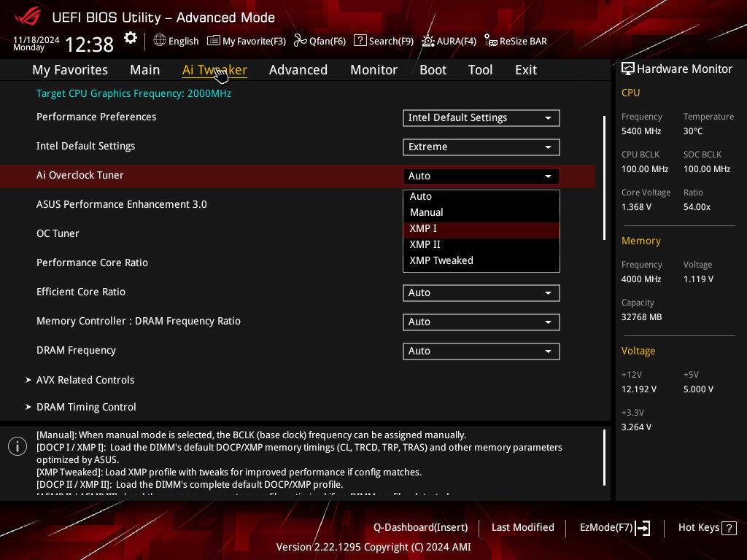Click the info icon in the help panel
The height and width of the screenshot is (560, 747).
tap(18, 446)
